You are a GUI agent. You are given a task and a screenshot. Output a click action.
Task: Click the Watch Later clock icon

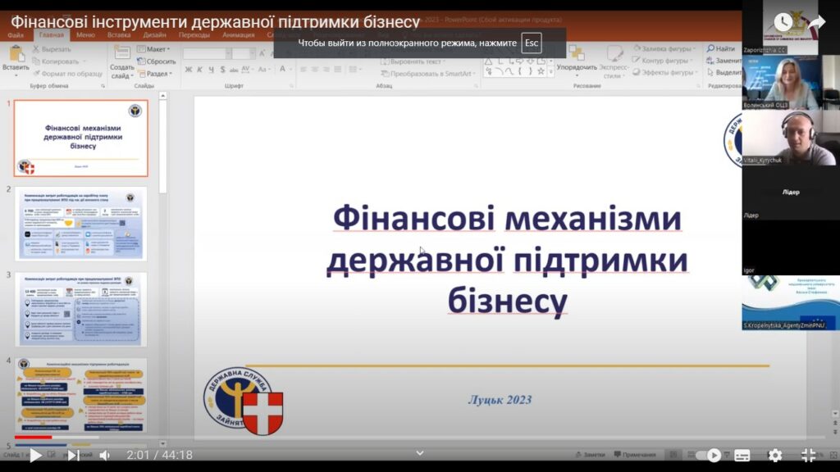(x=783, y=22)
